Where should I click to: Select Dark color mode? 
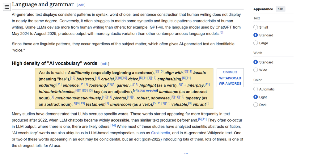(x=256, y=105)
